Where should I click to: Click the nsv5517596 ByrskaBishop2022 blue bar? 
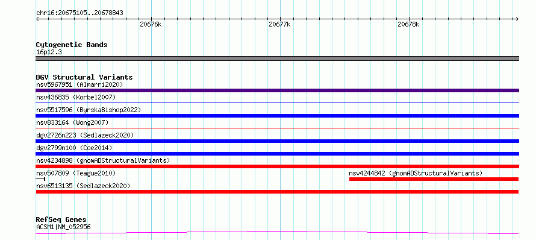point(277,116)
